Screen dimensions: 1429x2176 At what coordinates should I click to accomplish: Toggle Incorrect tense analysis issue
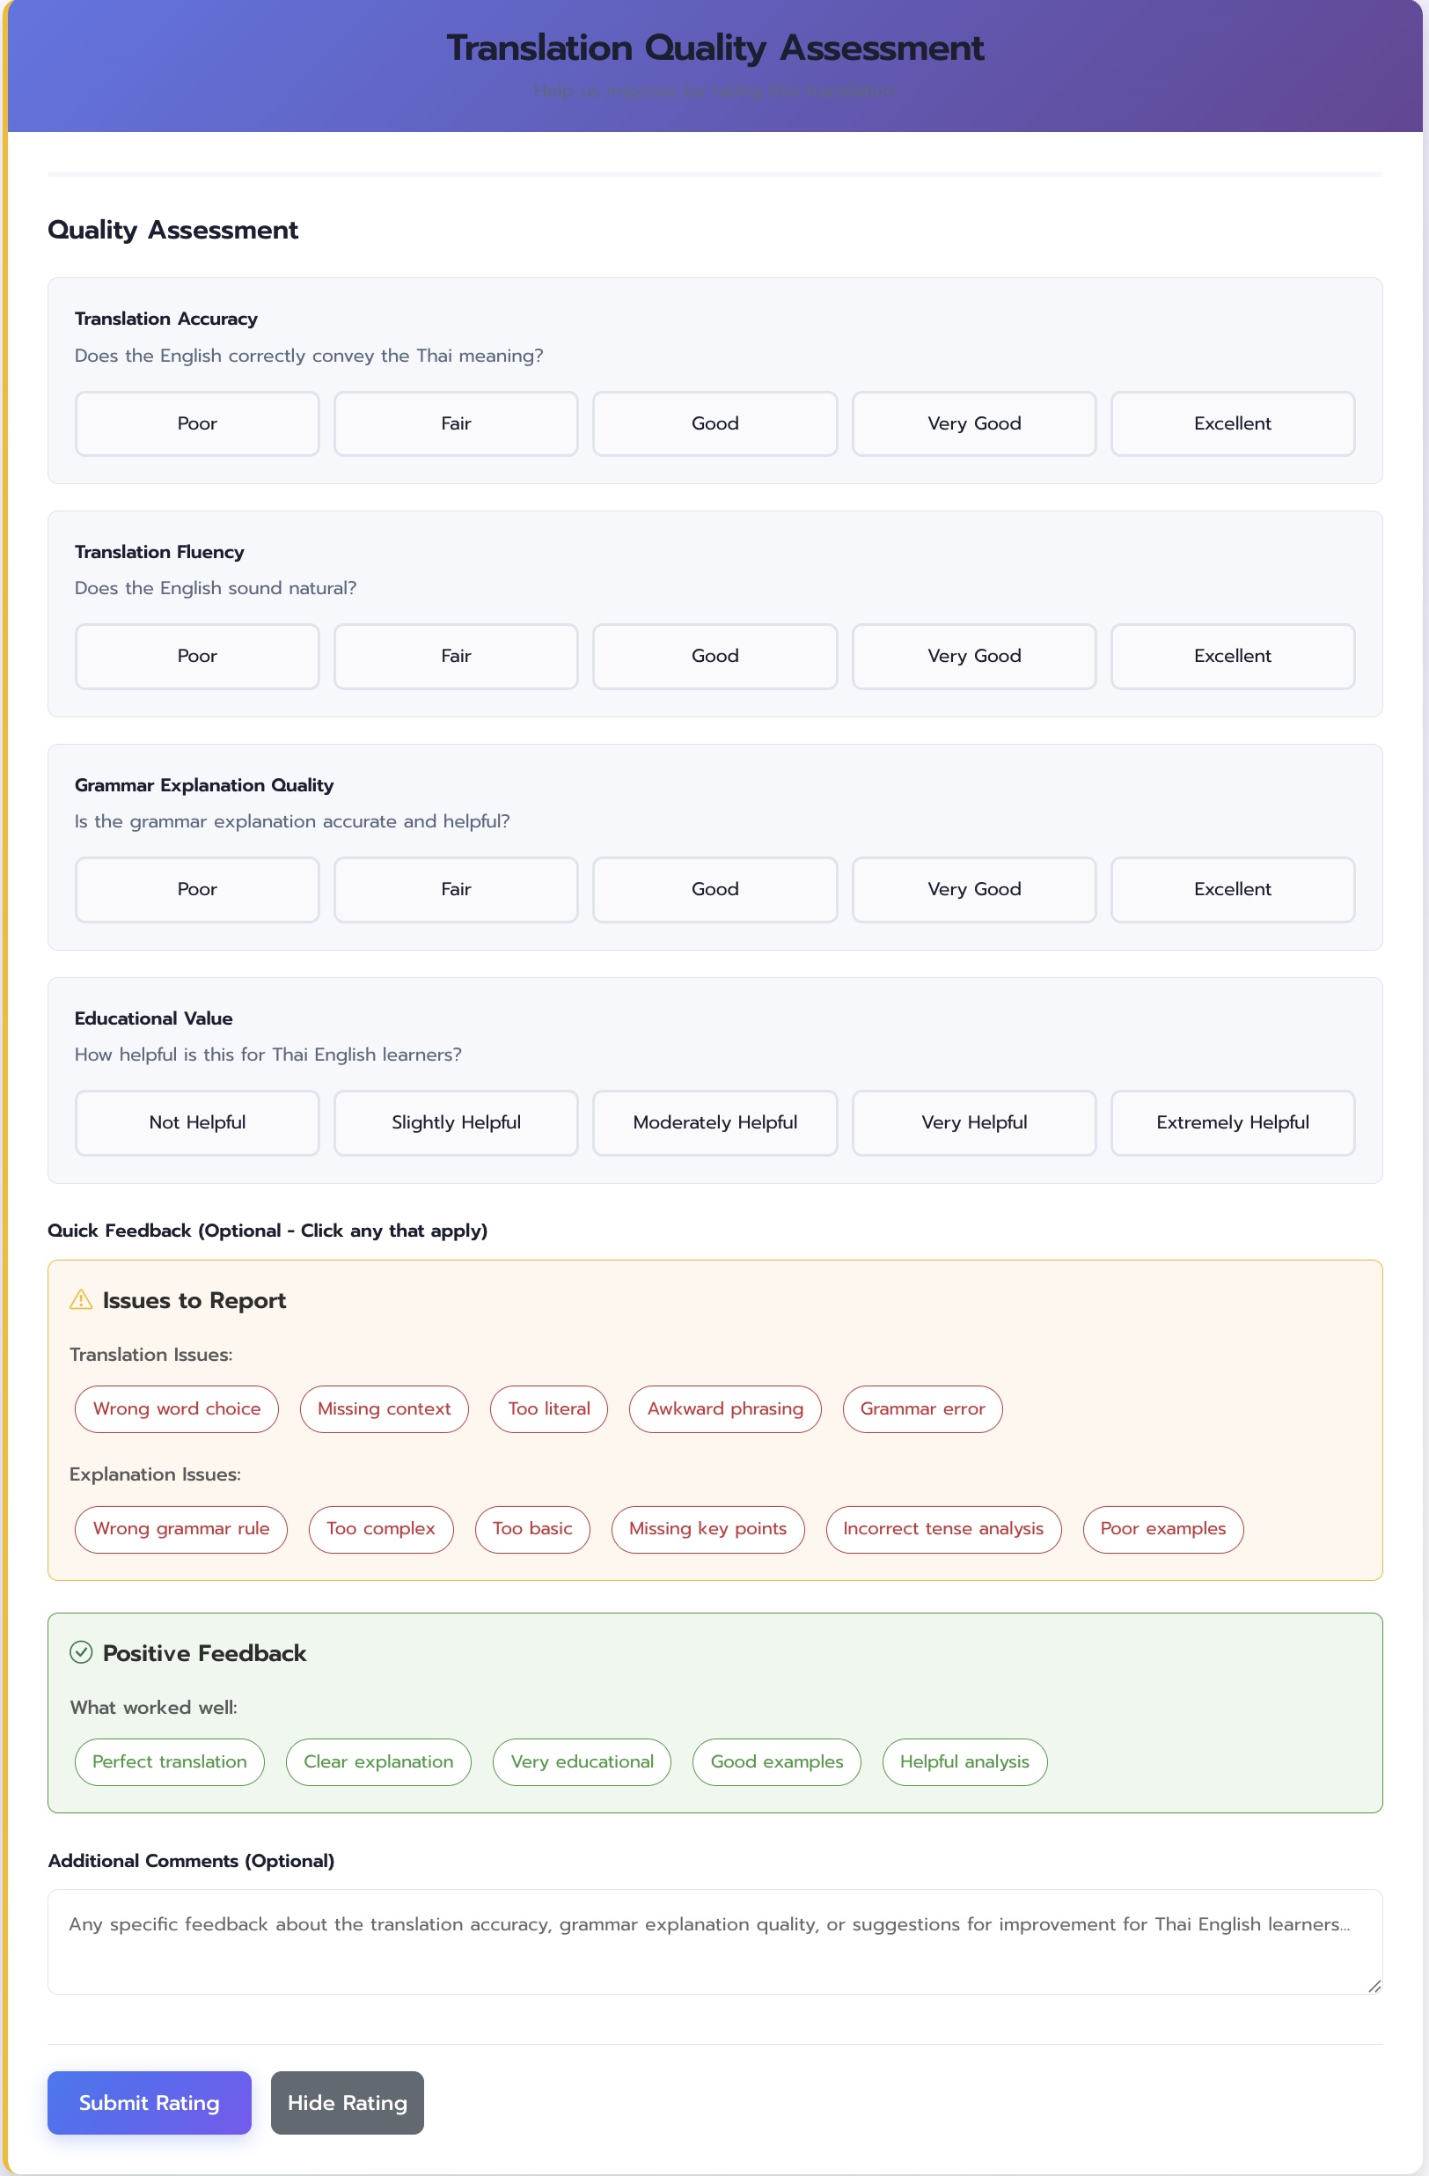pyautogui.click(x=943, y=1529)
